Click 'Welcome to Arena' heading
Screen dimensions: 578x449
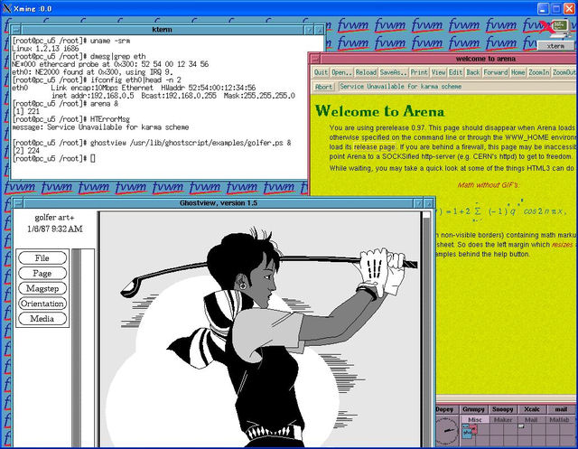coord(379,111)
